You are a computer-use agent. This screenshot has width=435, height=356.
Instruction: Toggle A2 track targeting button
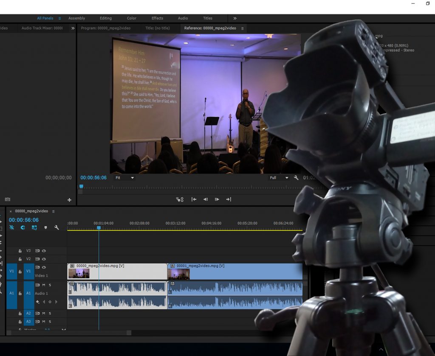click(x=28, y=313)
